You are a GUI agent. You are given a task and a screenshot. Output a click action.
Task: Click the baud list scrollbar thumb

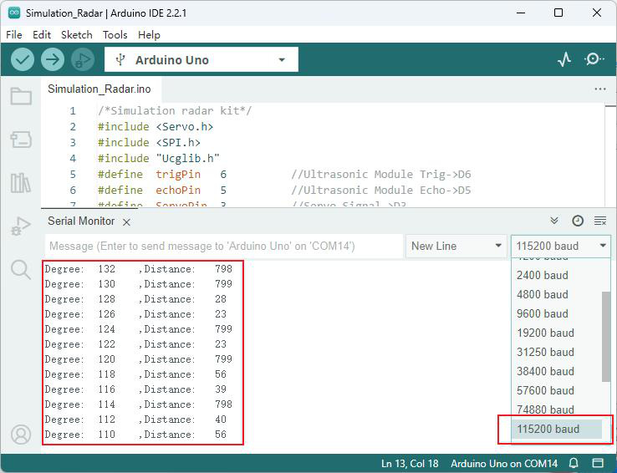coord(606,337)
